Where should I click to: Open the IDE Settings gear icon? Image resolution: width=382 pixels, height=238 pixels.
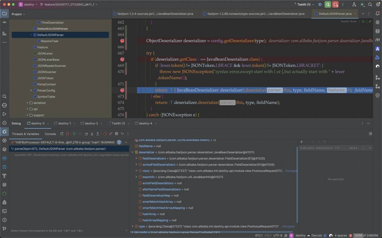coord(378,4)
